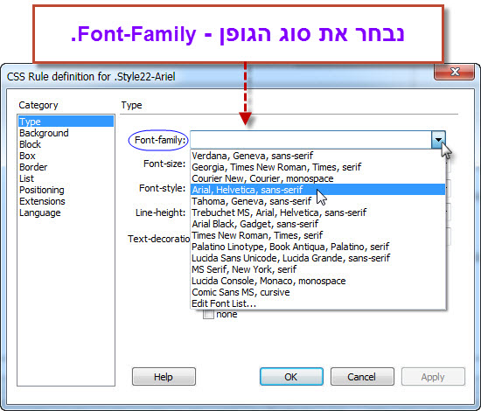The width and height of the screenshot is (481, 411).
Task: Select Palatino Linotype, Book Antiqua font
Action: 317,247
